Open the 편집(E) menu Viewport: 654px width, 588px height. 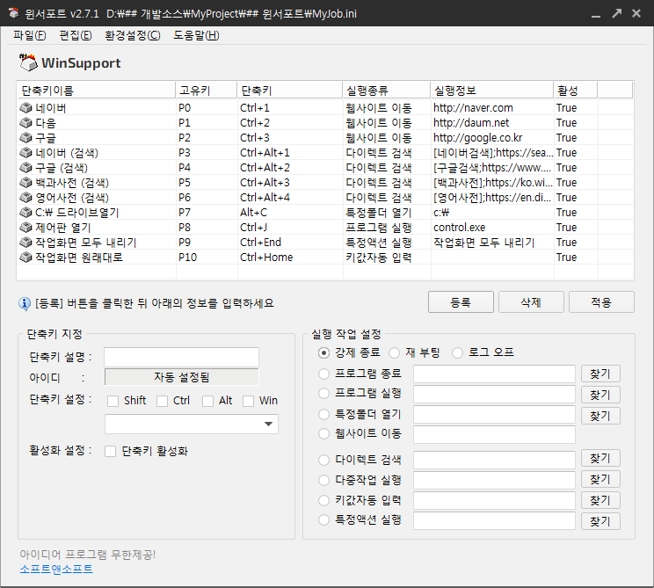click(x=76, y=35)
